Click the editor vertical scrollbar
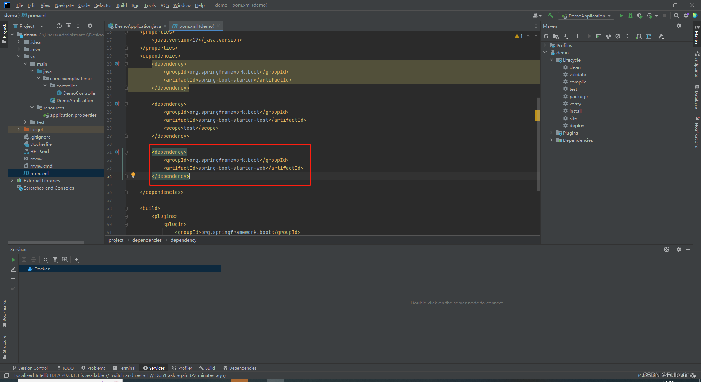 (x=538, y=144)
